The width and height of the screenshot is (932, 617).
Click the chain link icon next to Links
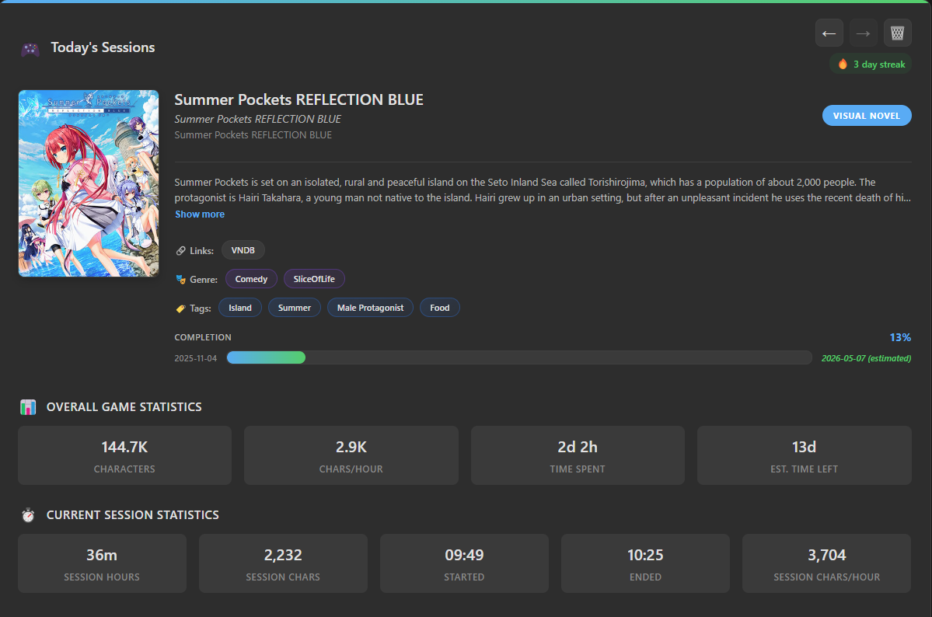[180, 251]
